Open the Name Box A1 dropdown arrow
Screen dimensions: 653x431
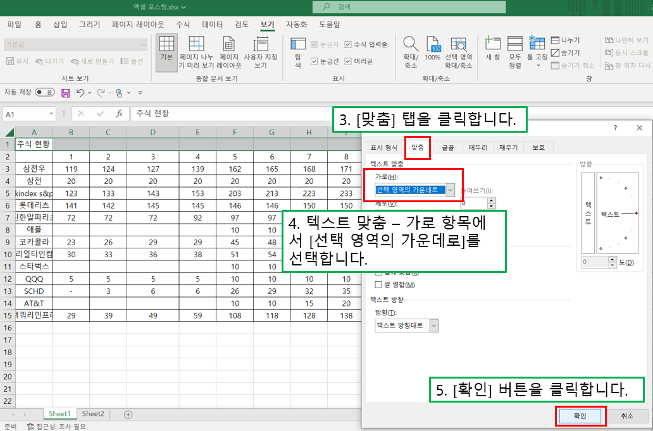click(x=51, y=114)
